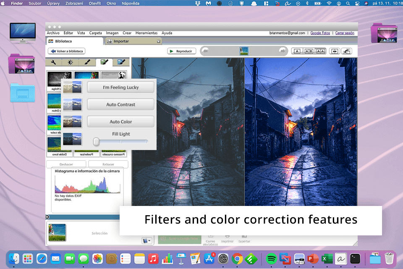Open Wi-Fi status in menu bar

coord(329,3)
